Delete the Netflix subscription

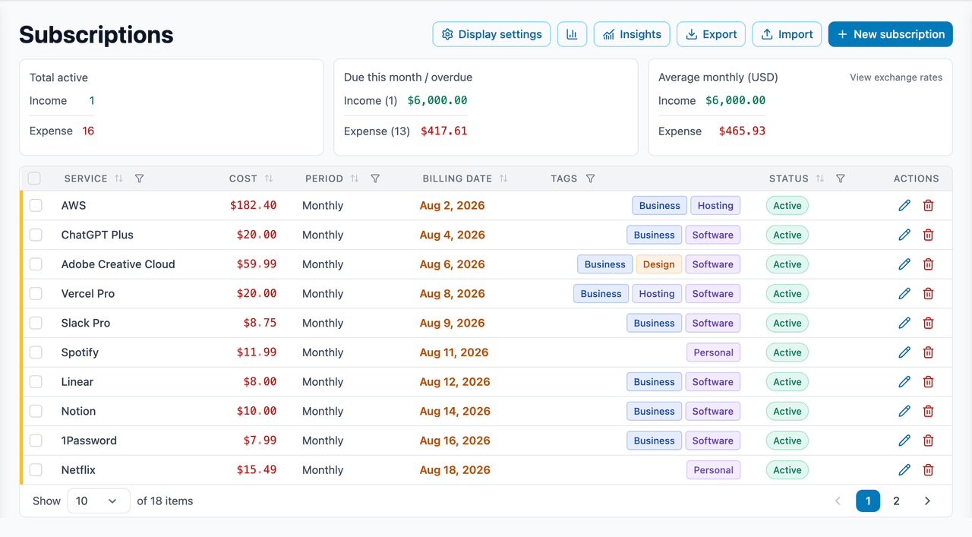928,469
